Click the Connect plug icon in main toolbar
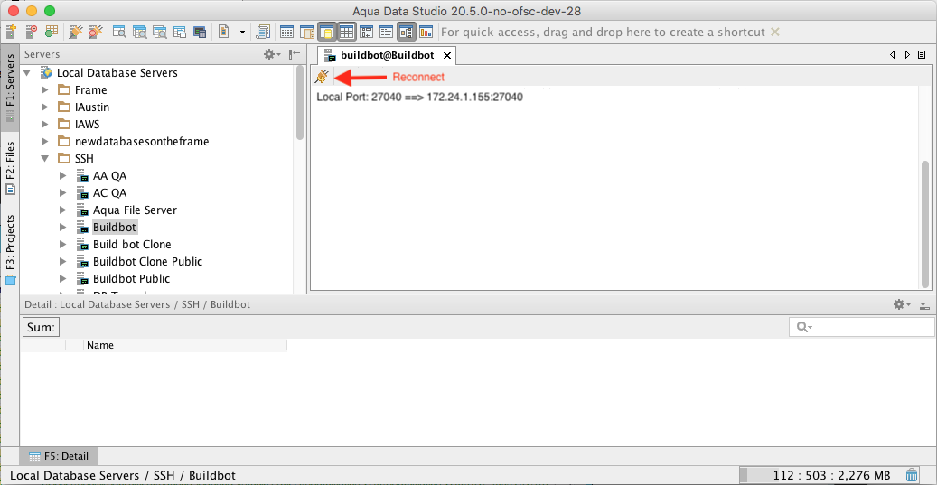This screenshot has height=485, width=937. click(75, 32)
